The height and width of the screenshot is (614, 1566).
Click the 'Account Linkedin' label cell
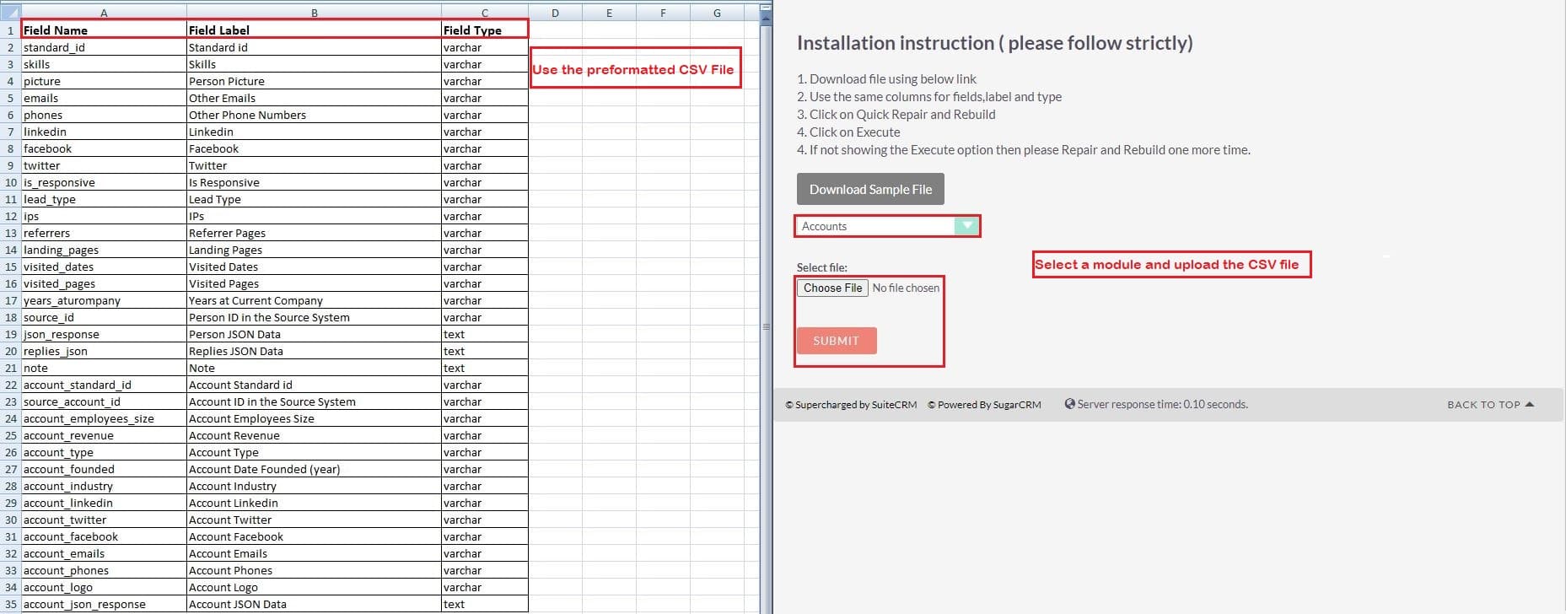(x=315, y=503)
